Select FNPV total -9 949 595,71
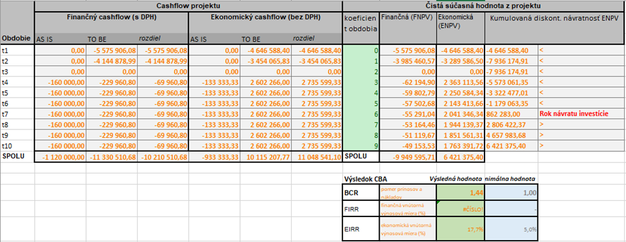Screen dimensions: 626x242 408,157
